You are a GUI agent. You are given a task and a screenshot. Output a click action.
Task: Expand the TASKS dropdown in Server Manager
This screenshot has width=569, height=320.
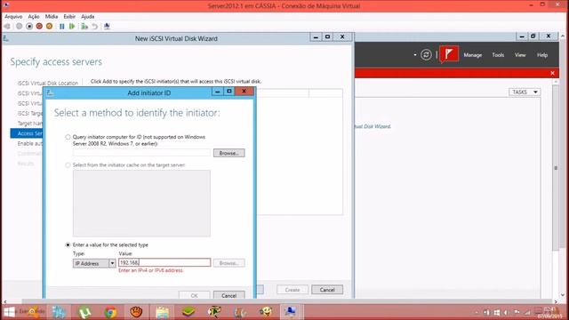point(525,92)
